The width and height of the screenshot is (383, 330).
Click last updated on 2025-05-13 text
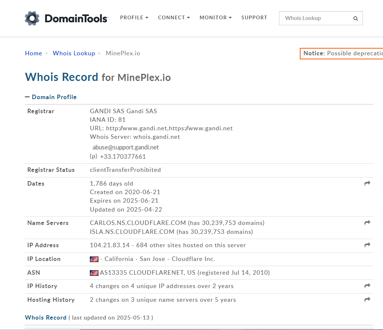111,317
